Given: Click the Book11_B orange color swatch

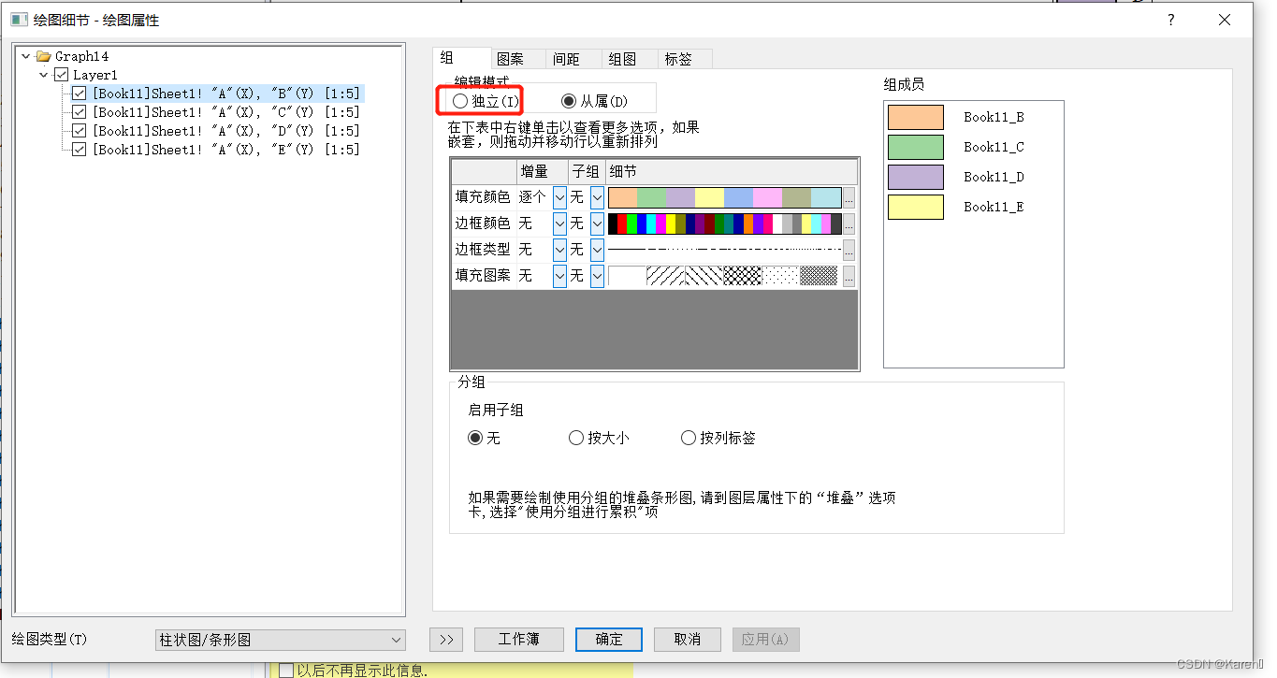Looking at the screenshot, I should (916, 117).
